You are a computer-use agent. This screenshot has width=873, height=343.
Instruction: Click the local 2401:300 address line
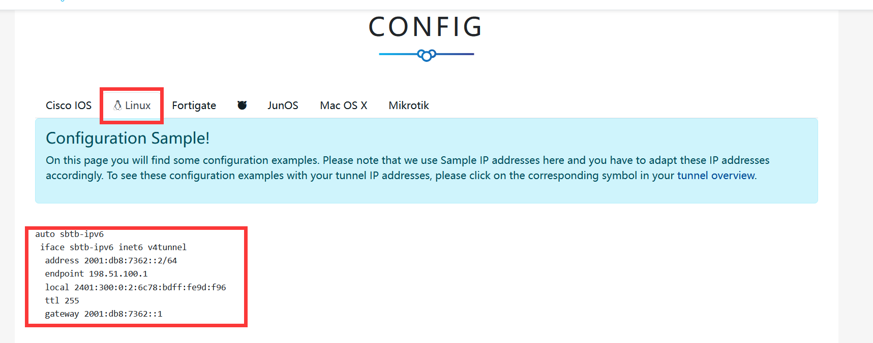(x=135, y=287)
